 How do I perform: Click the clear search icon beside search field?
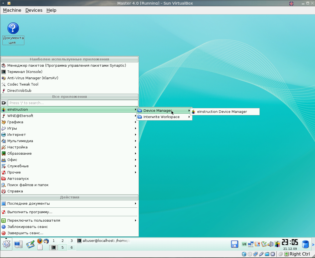tap(4, 103)
